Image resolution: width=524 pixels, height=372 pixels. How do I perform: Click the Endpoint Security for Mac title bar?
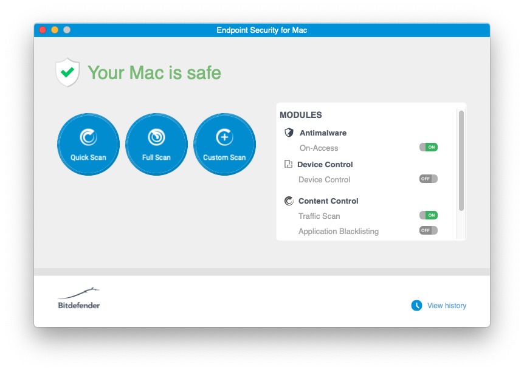[261, 30]
